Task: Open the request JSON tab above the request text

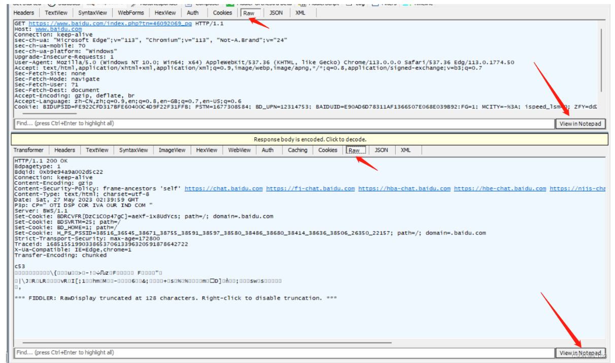Action: point(276,13)
